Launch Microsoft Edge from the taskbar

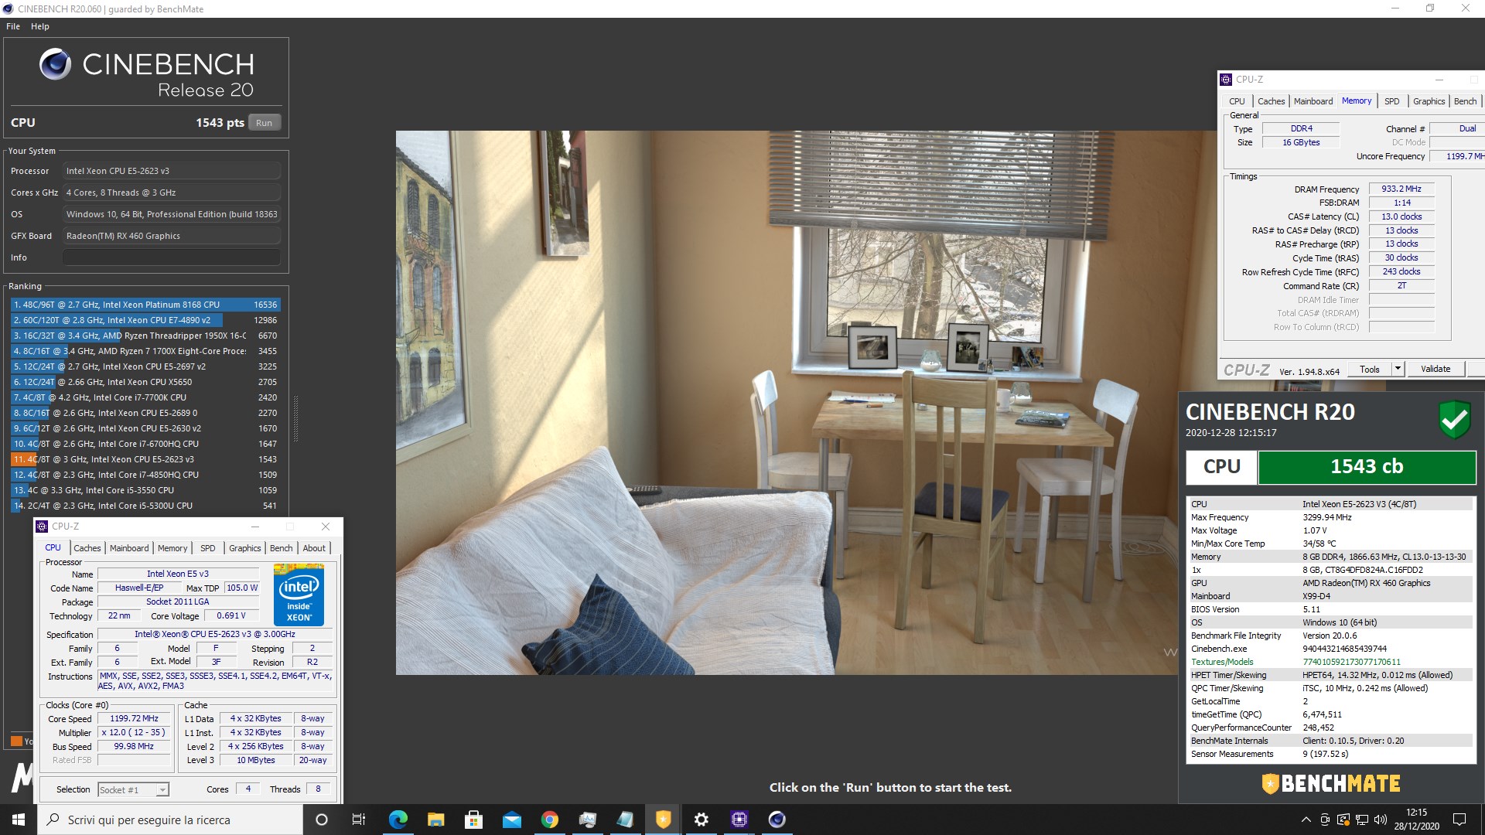[x=398, y=820]
